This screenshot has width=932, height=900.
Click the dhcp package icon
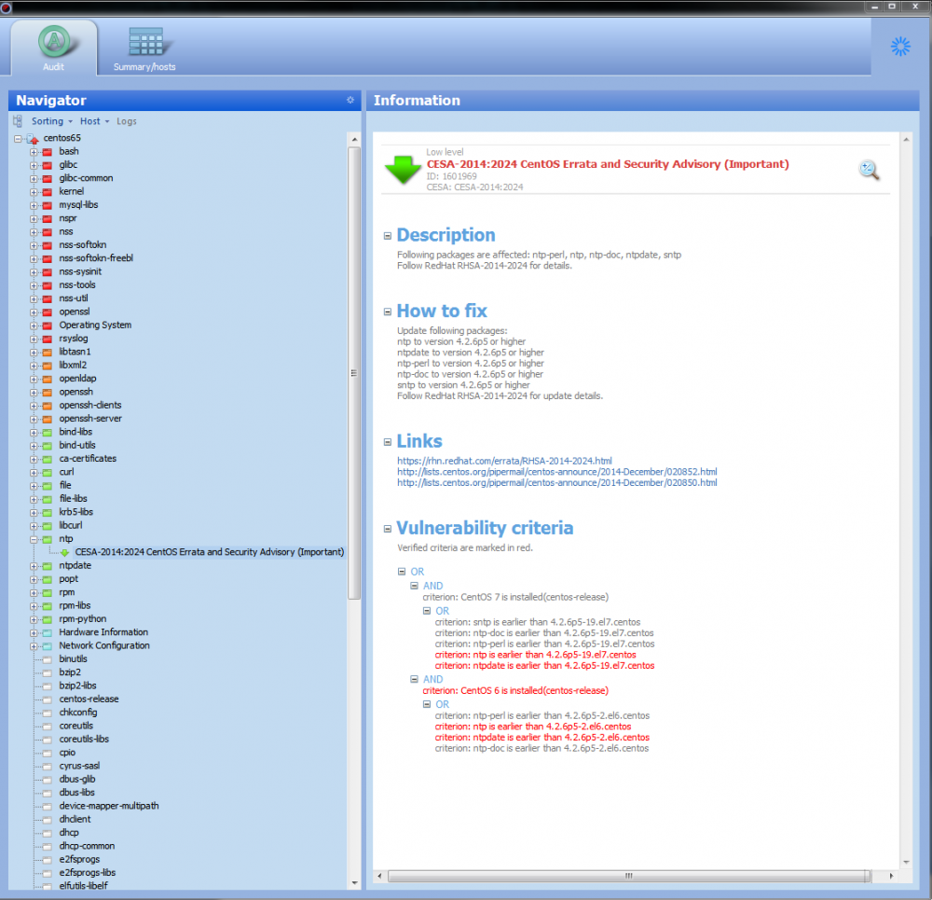coord(47,834)
